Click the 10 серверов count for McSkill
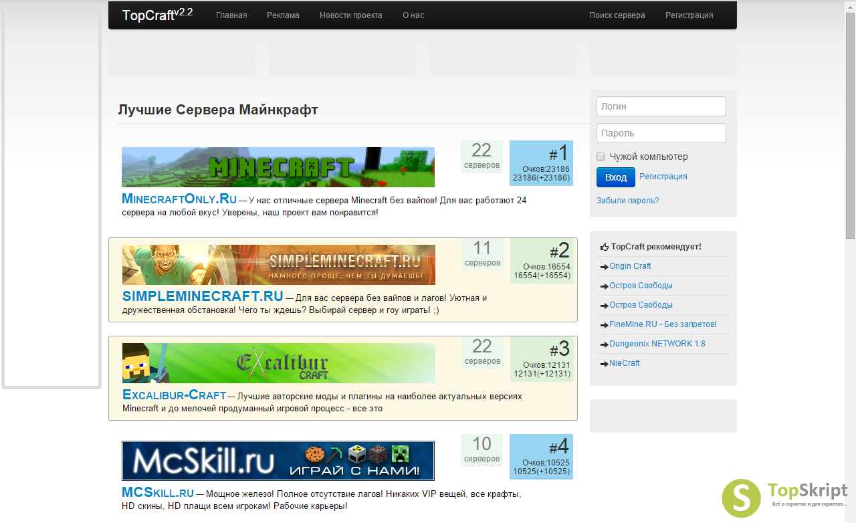Viewport: 856px width, 523px height. [481, 450]
